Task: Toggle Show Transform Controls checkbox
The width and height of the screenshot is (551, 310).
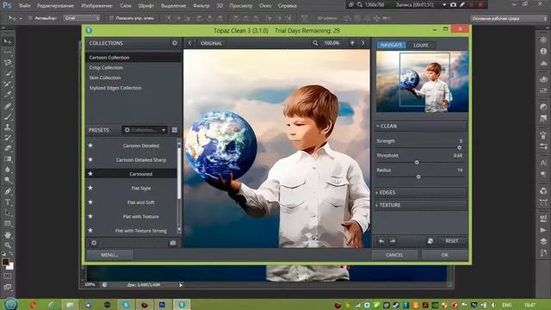Action: click(111, 18)
